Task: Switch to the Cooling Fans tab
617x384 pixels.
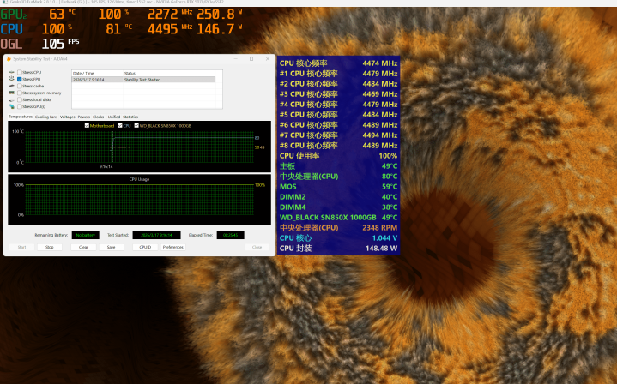Action: point(47,116)
